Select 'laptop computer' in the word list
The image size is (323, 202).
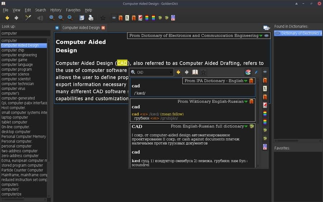15,117
